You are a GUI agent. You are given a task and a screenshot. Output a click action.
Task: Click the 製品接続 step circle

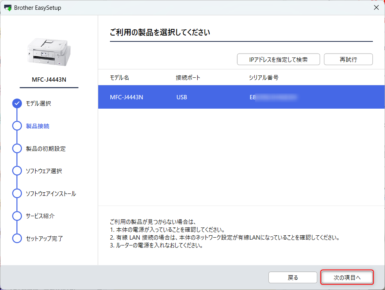coord(17,125)
